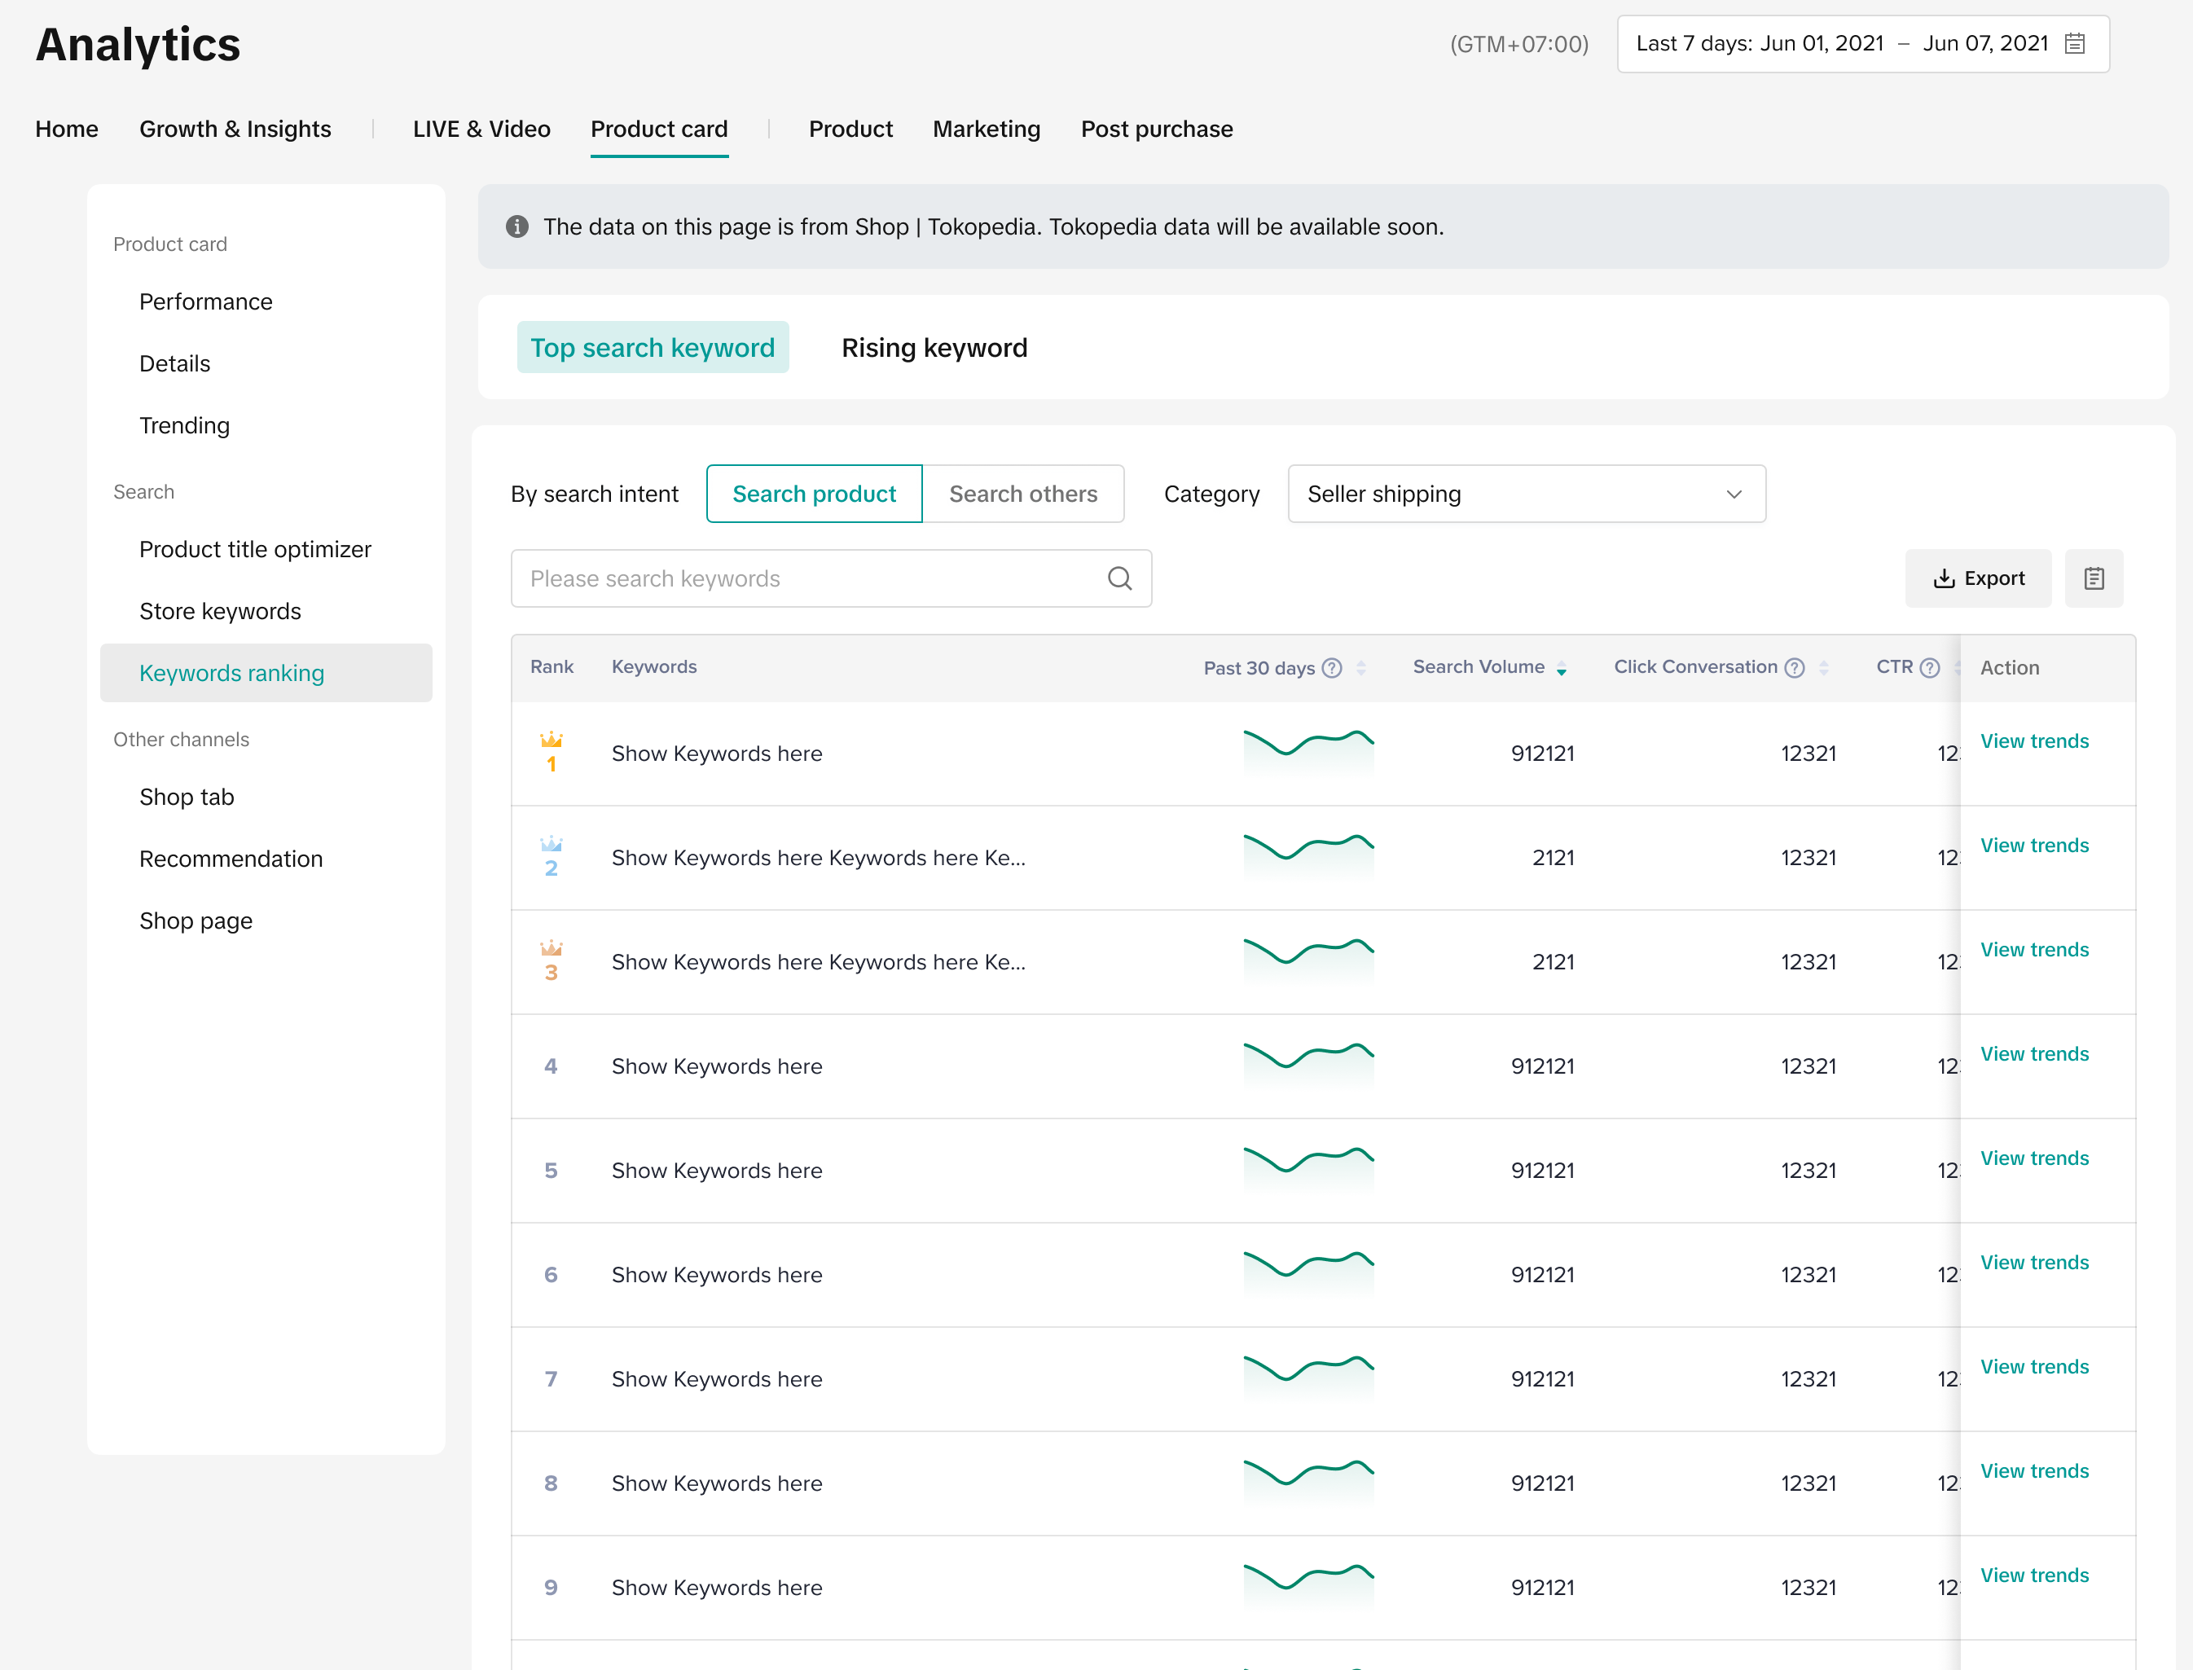Switch to the Rising keyword view

(934, 348)
